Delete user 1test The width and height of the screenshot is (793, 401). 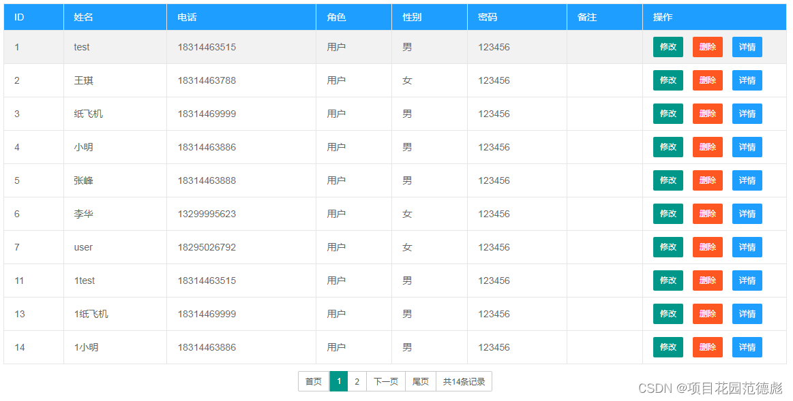(707, 280)
